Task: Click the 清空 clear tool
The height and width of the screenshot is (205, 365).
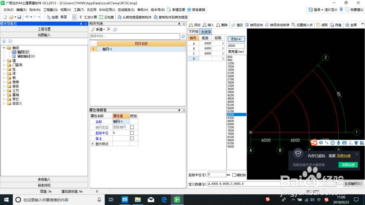Action: 237,25
